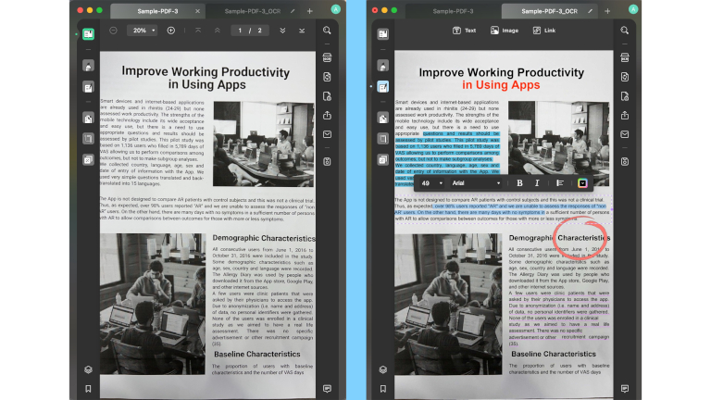Open the bookmark panel in left window
Viewport: 711px width, 400px height.
(87, 389)
